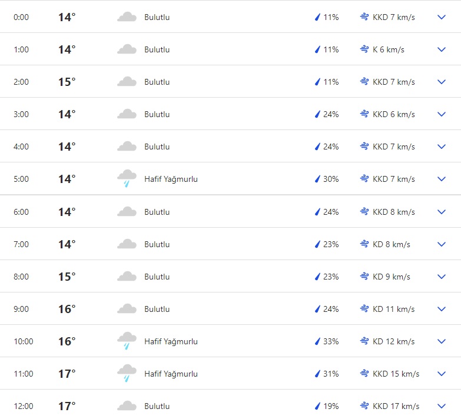Click the 15° temperature at 8:00
Screen dimensions: 461x419
pyautogui.click(x=67, y=277)
